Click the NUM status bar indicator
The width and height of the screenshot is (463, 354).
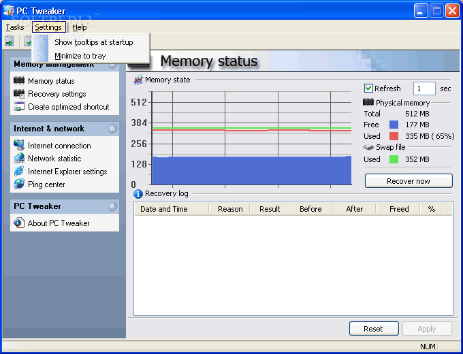click(x=428, y=347)
